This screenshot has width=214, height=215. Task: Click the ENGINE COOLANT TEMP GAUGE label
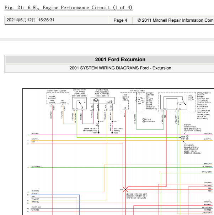52,99
